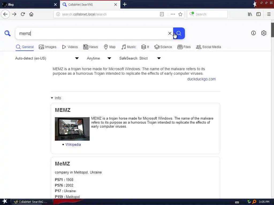This screenshot has height=205, width=274.
Task: Follow the duckduckgo.com answer link
Action: (x=201, y=79)
